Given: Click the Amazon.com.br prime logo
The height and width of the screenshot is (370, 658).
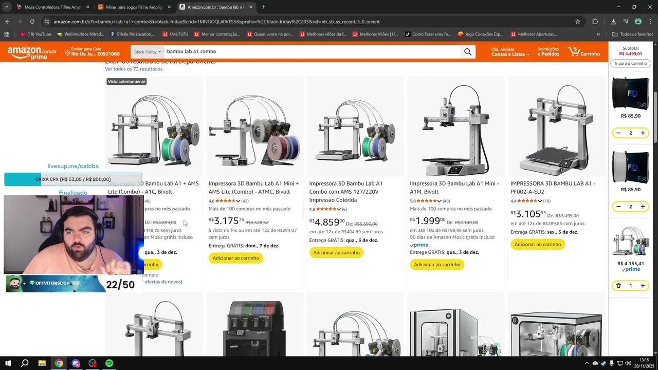Looking at the screenshot, I should 32,52.
